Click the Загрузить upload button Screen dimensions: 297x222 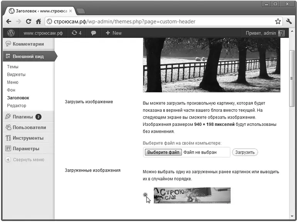coord(245,152)
